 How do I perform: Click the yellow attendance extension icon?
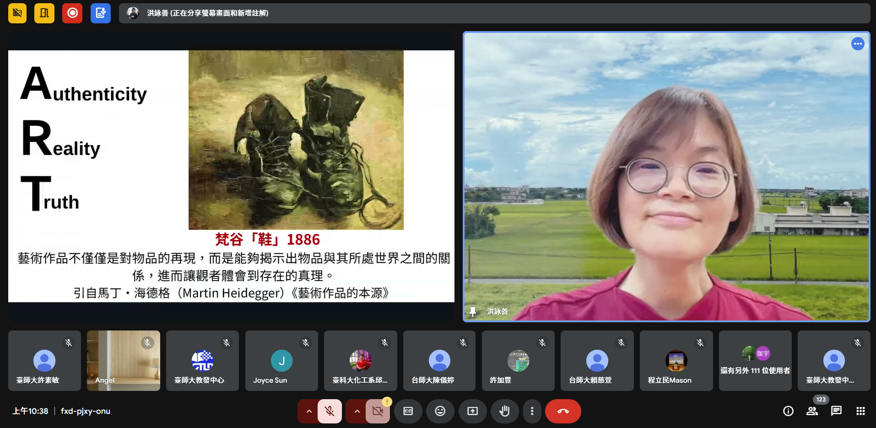point(44,13)
